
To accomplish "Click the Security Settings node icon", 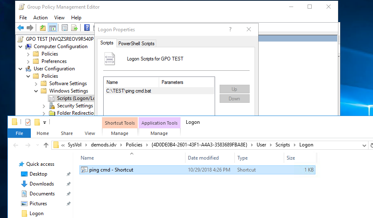I will coord(52,106).
